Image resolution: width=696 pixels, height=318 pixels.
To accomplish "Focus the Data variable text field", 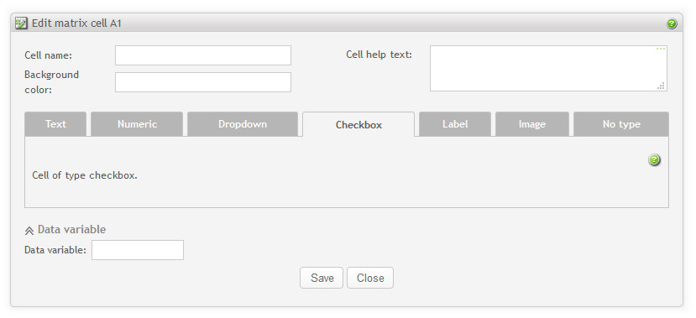I will pos(138,250).
